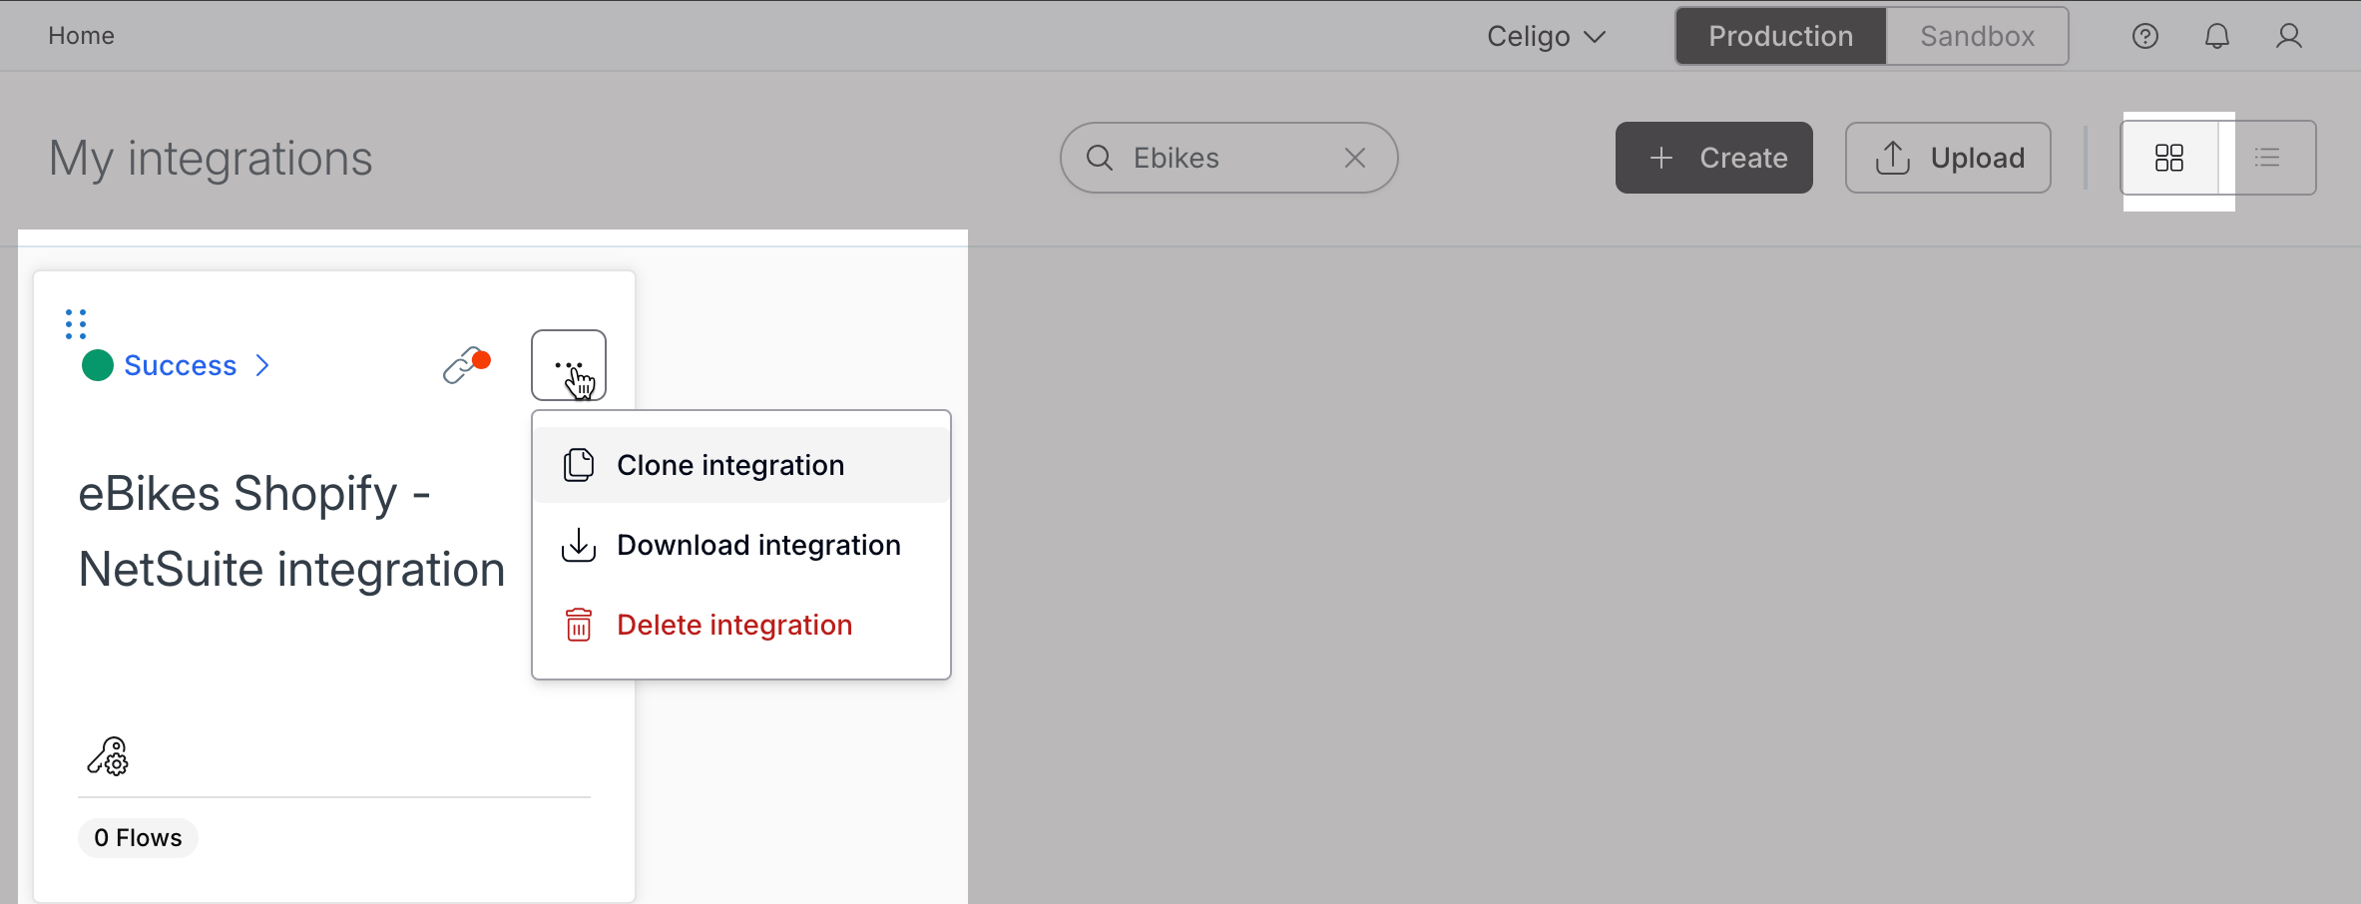2361x904 pixels.
Task: Switch to tile grid view
Action: (x=2169, y=158)
